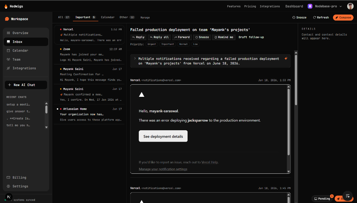
Task: Click the Remind me button
Action: (224, 37)
